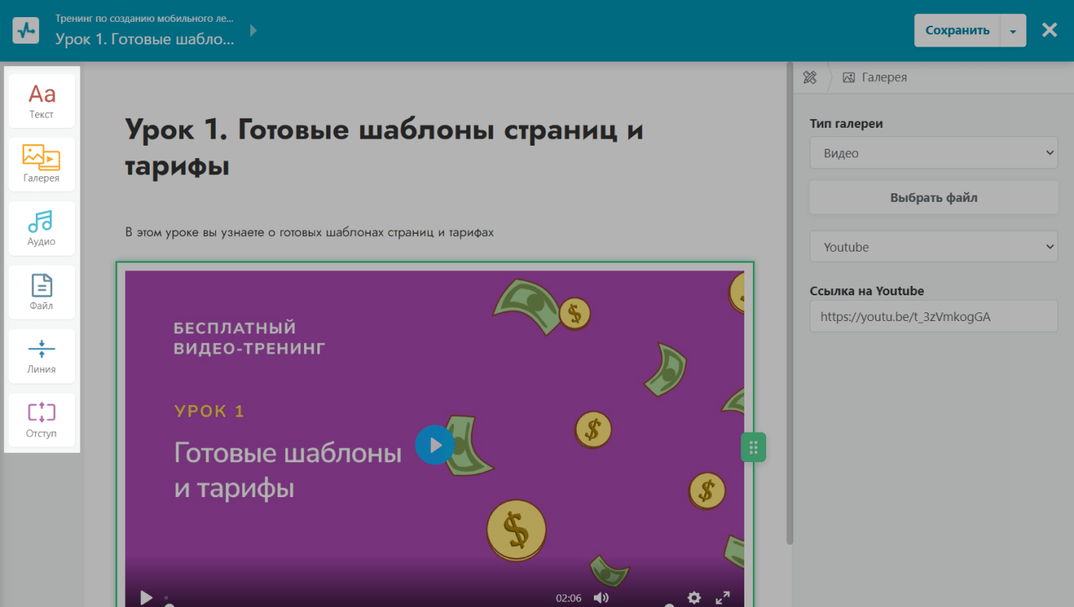Click the green drag handle beside the video
The width and height of the screenshot is (1074, 607).
[753, 447]
